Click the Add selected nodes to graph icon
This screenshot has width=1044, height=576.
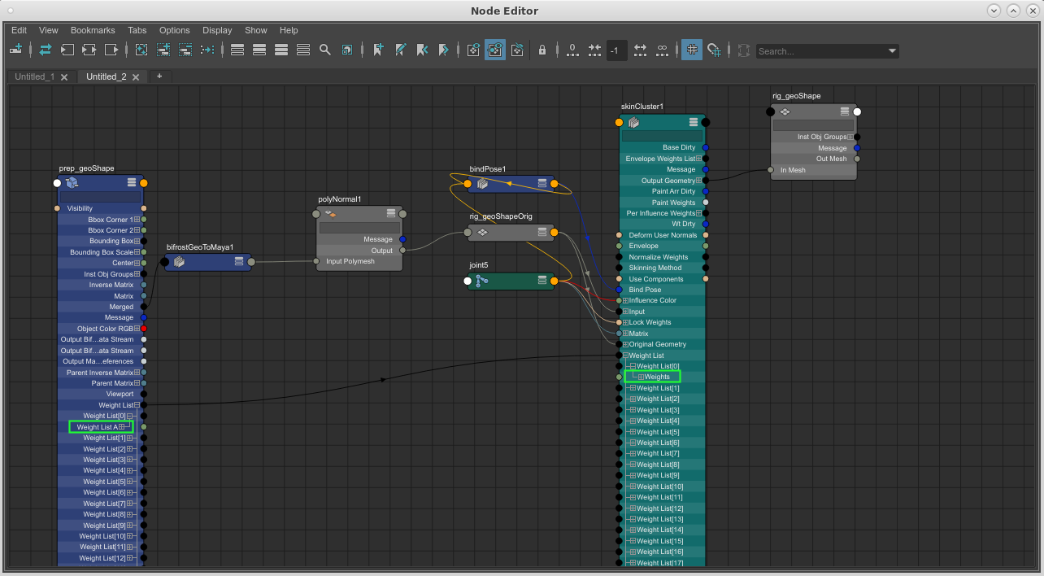[x=164, y=50]
